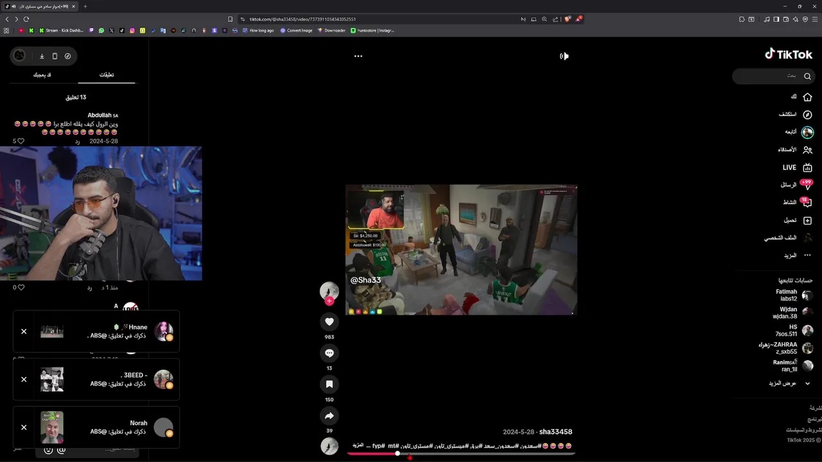Viewport: 822px width, 462px height.
Task: Open Messages with 99+ badge
Action: tap(796, 185)
